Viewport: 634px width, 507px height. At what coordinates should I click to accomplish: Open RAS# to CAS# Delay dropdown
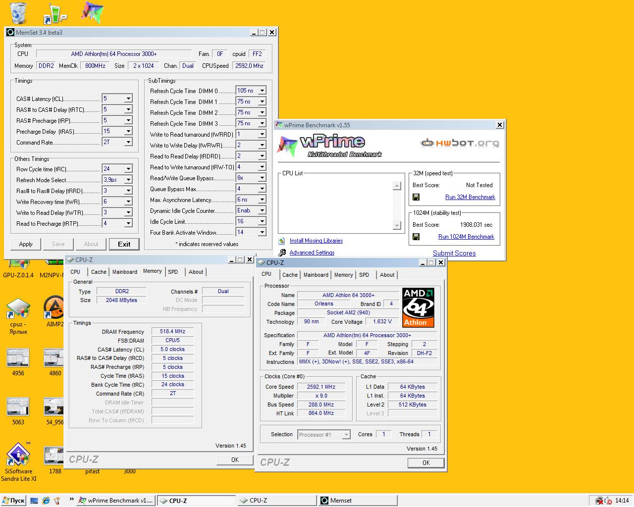coord(128,109)
